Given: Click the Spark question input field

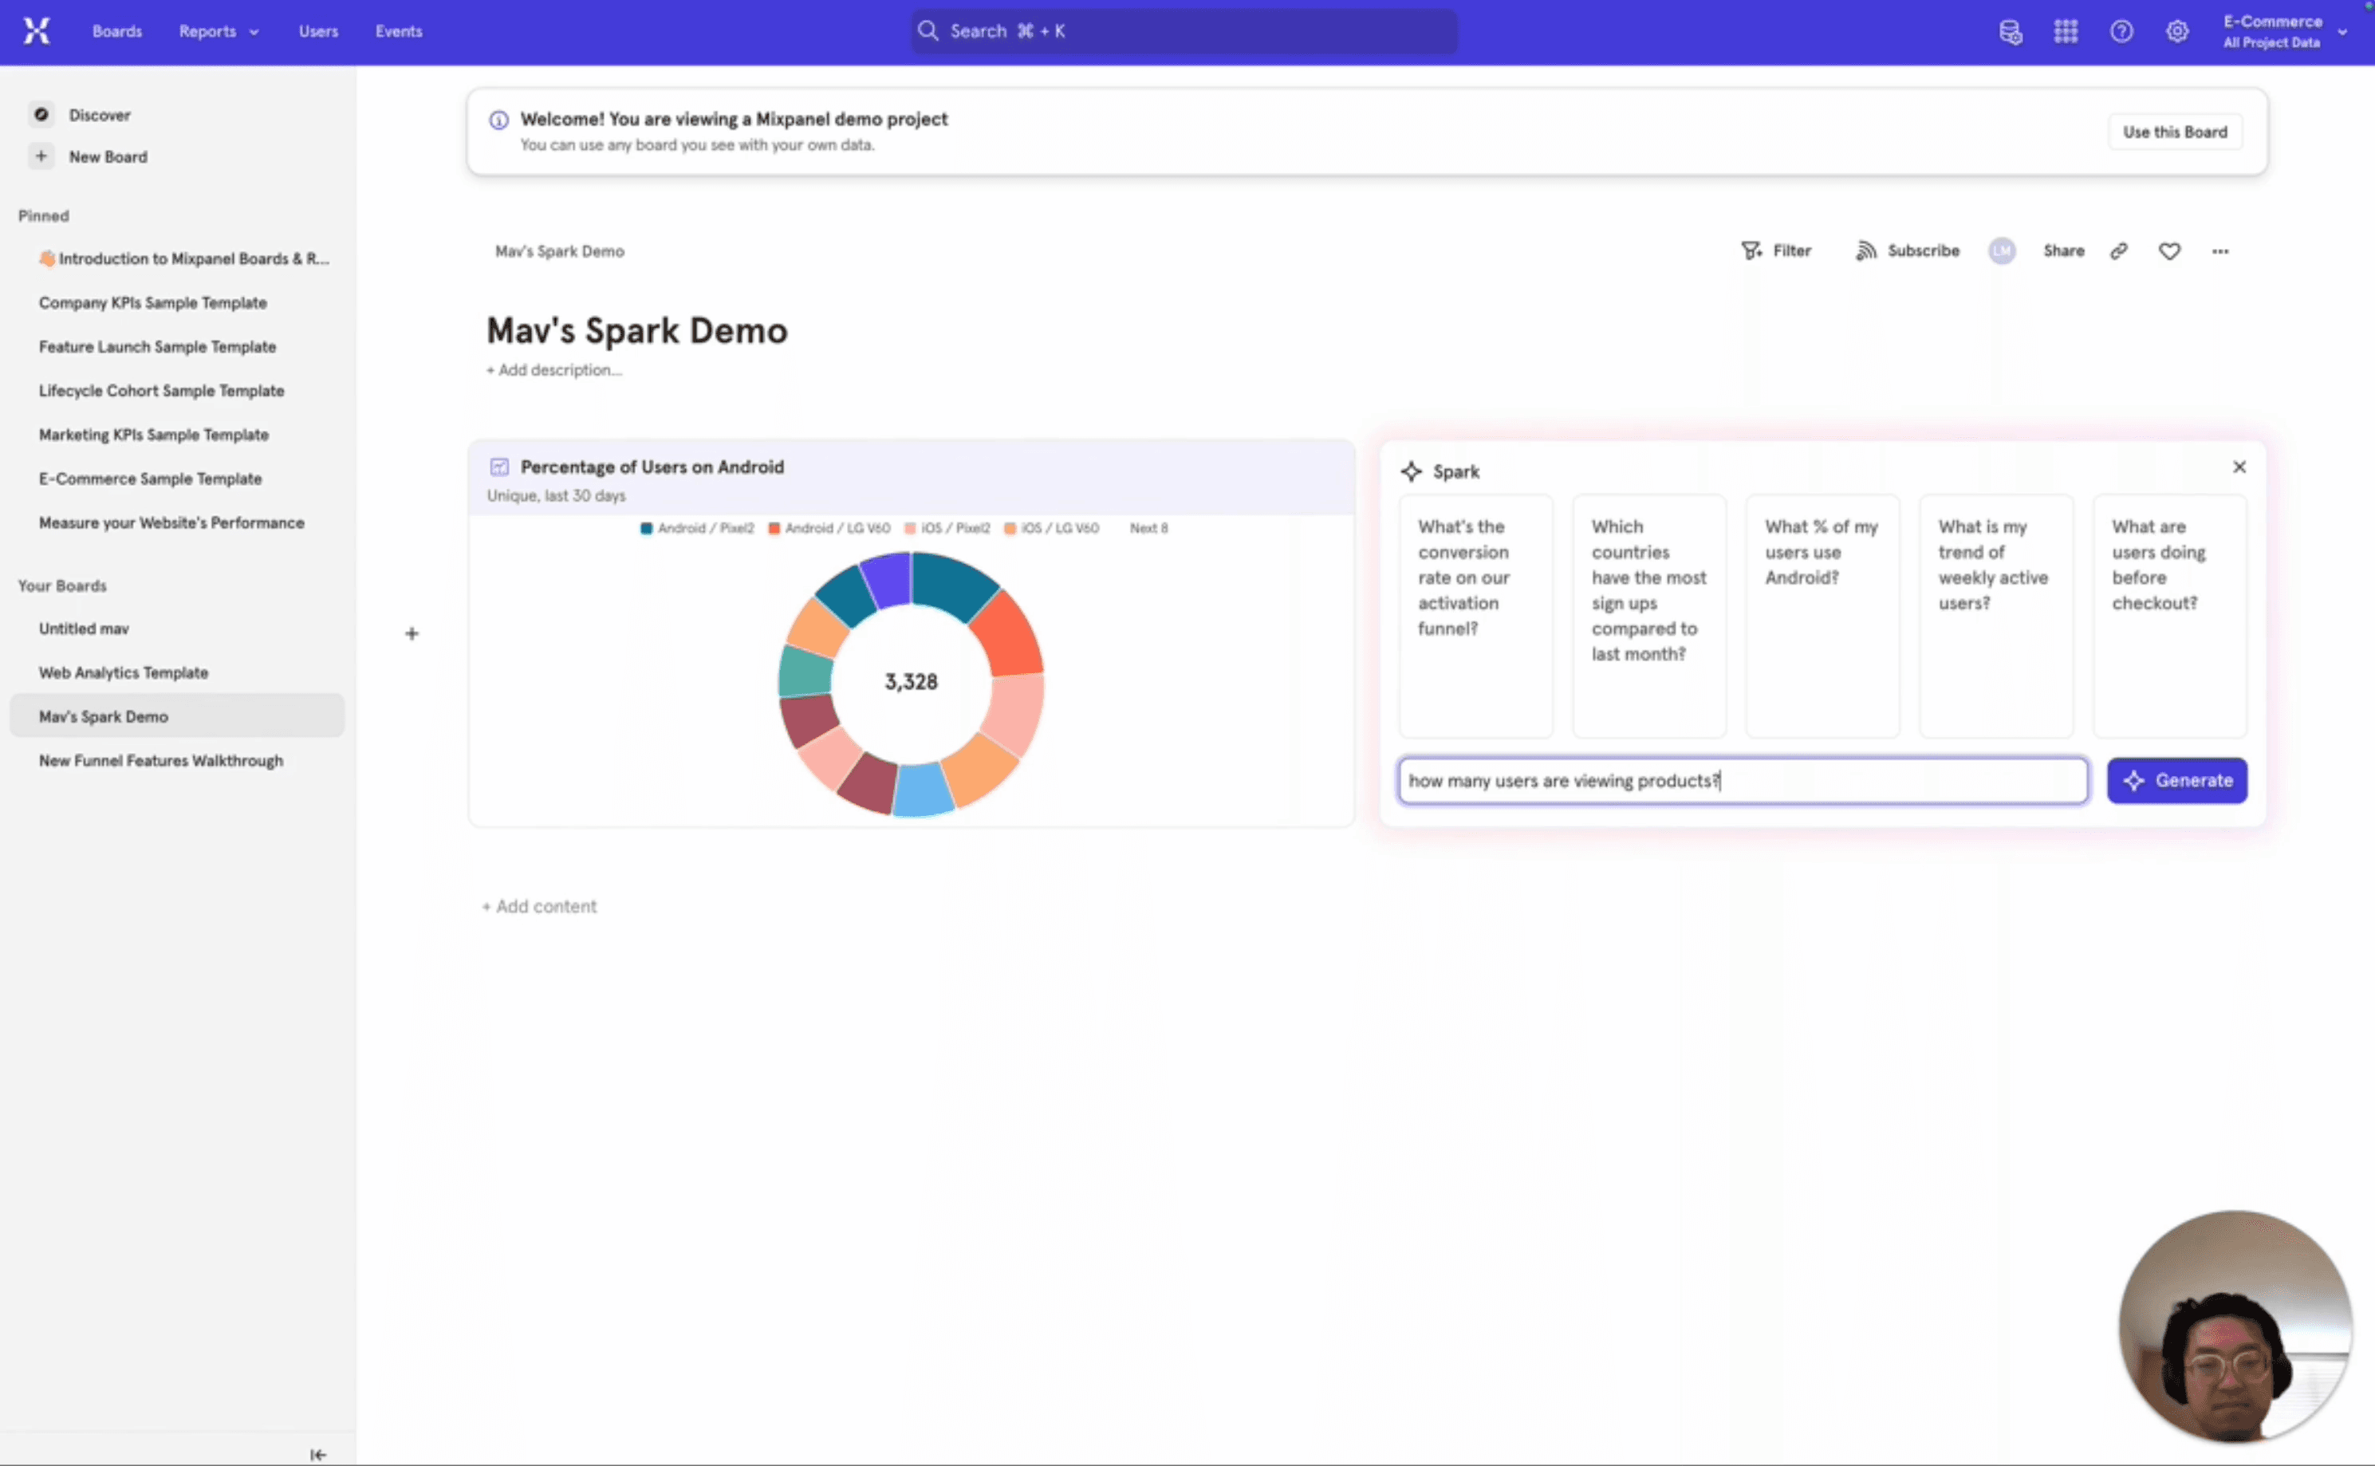Looking at the screenshot, I should click(1742, 781).
